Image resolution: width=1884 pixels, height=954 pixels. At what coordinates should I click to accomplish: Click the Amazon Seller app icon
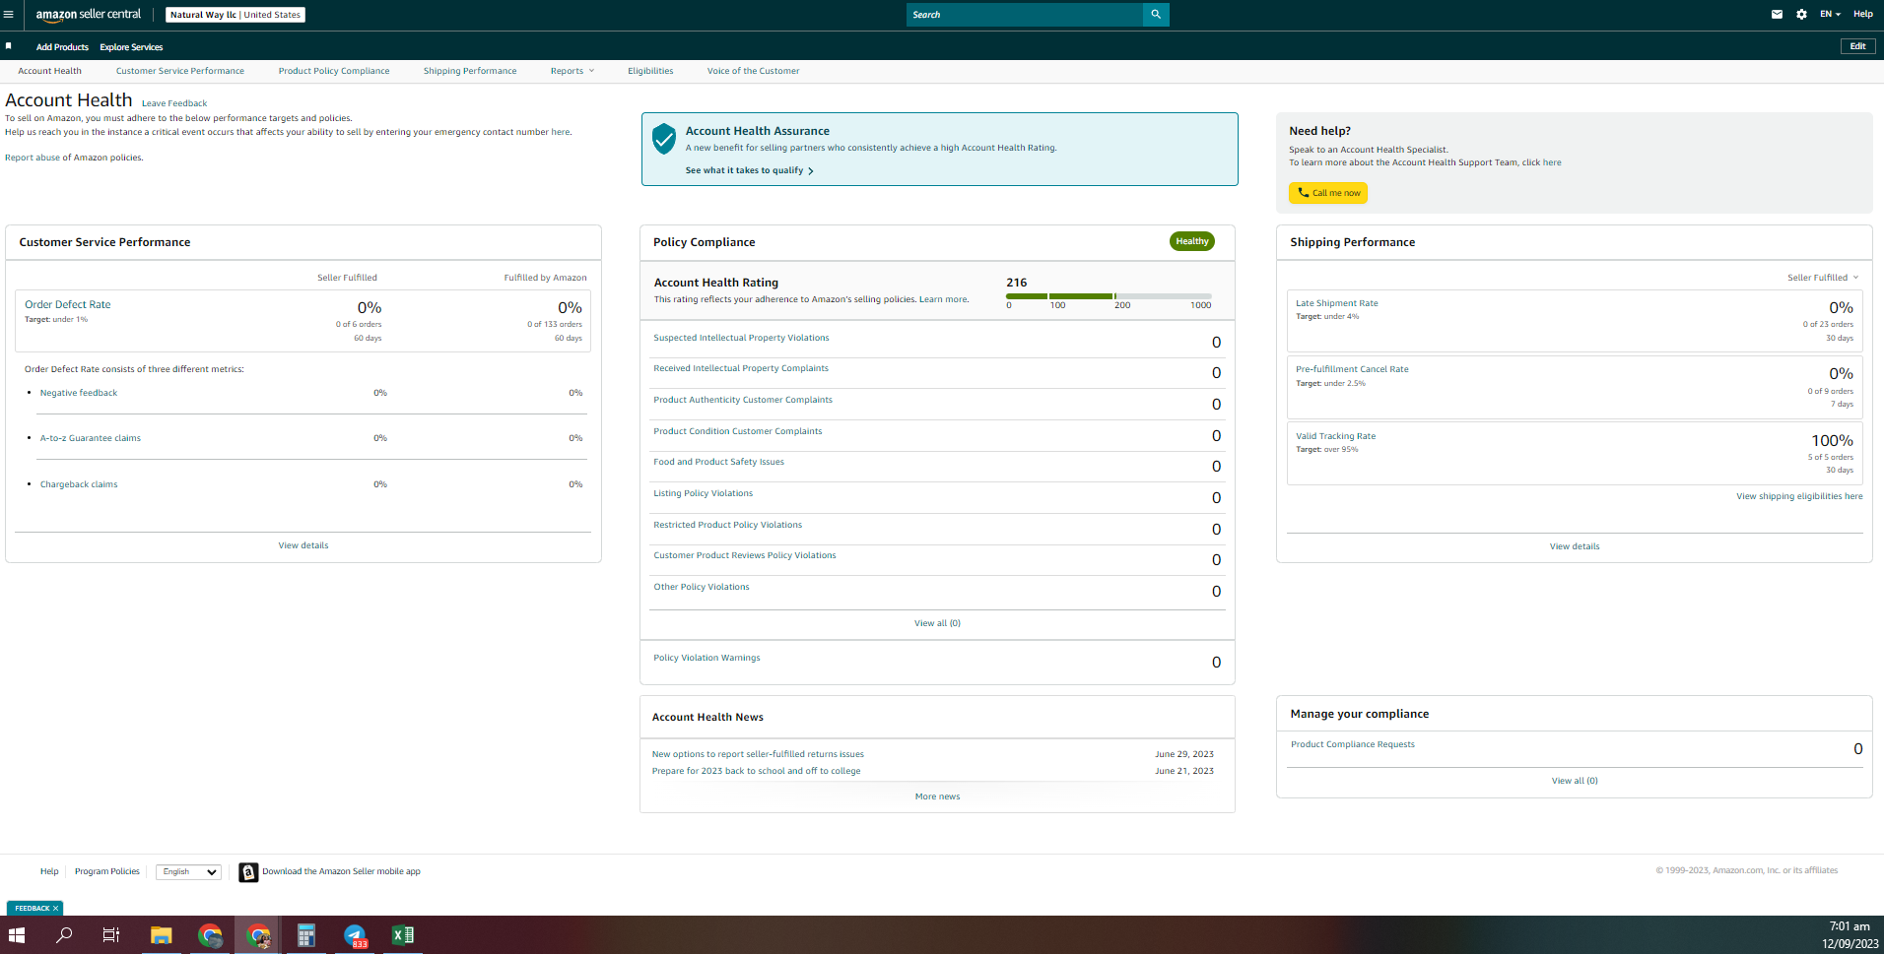point(248,872)
